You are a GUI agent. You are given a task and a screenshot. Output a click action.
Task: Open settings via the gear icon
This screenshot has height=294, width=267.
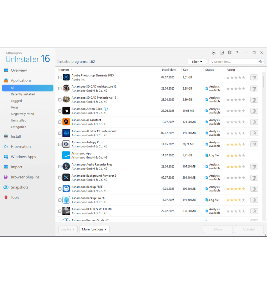[x=230, y=53]
